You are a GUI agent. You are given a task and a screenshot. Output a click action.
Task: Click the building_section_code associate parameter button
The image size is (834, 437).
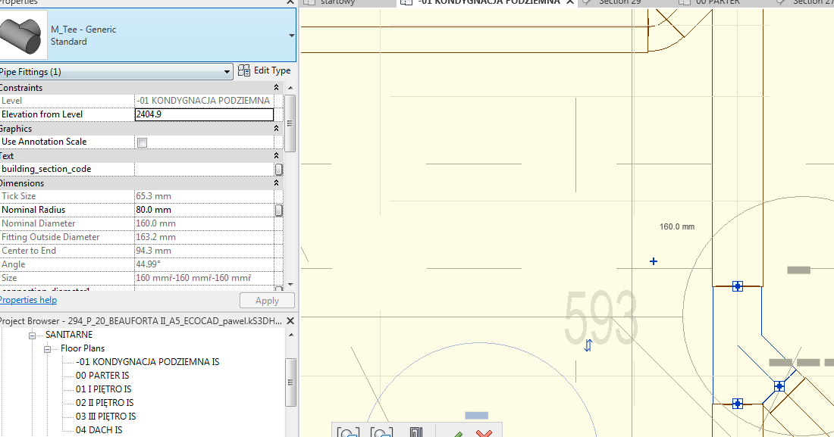coord(279,169)
